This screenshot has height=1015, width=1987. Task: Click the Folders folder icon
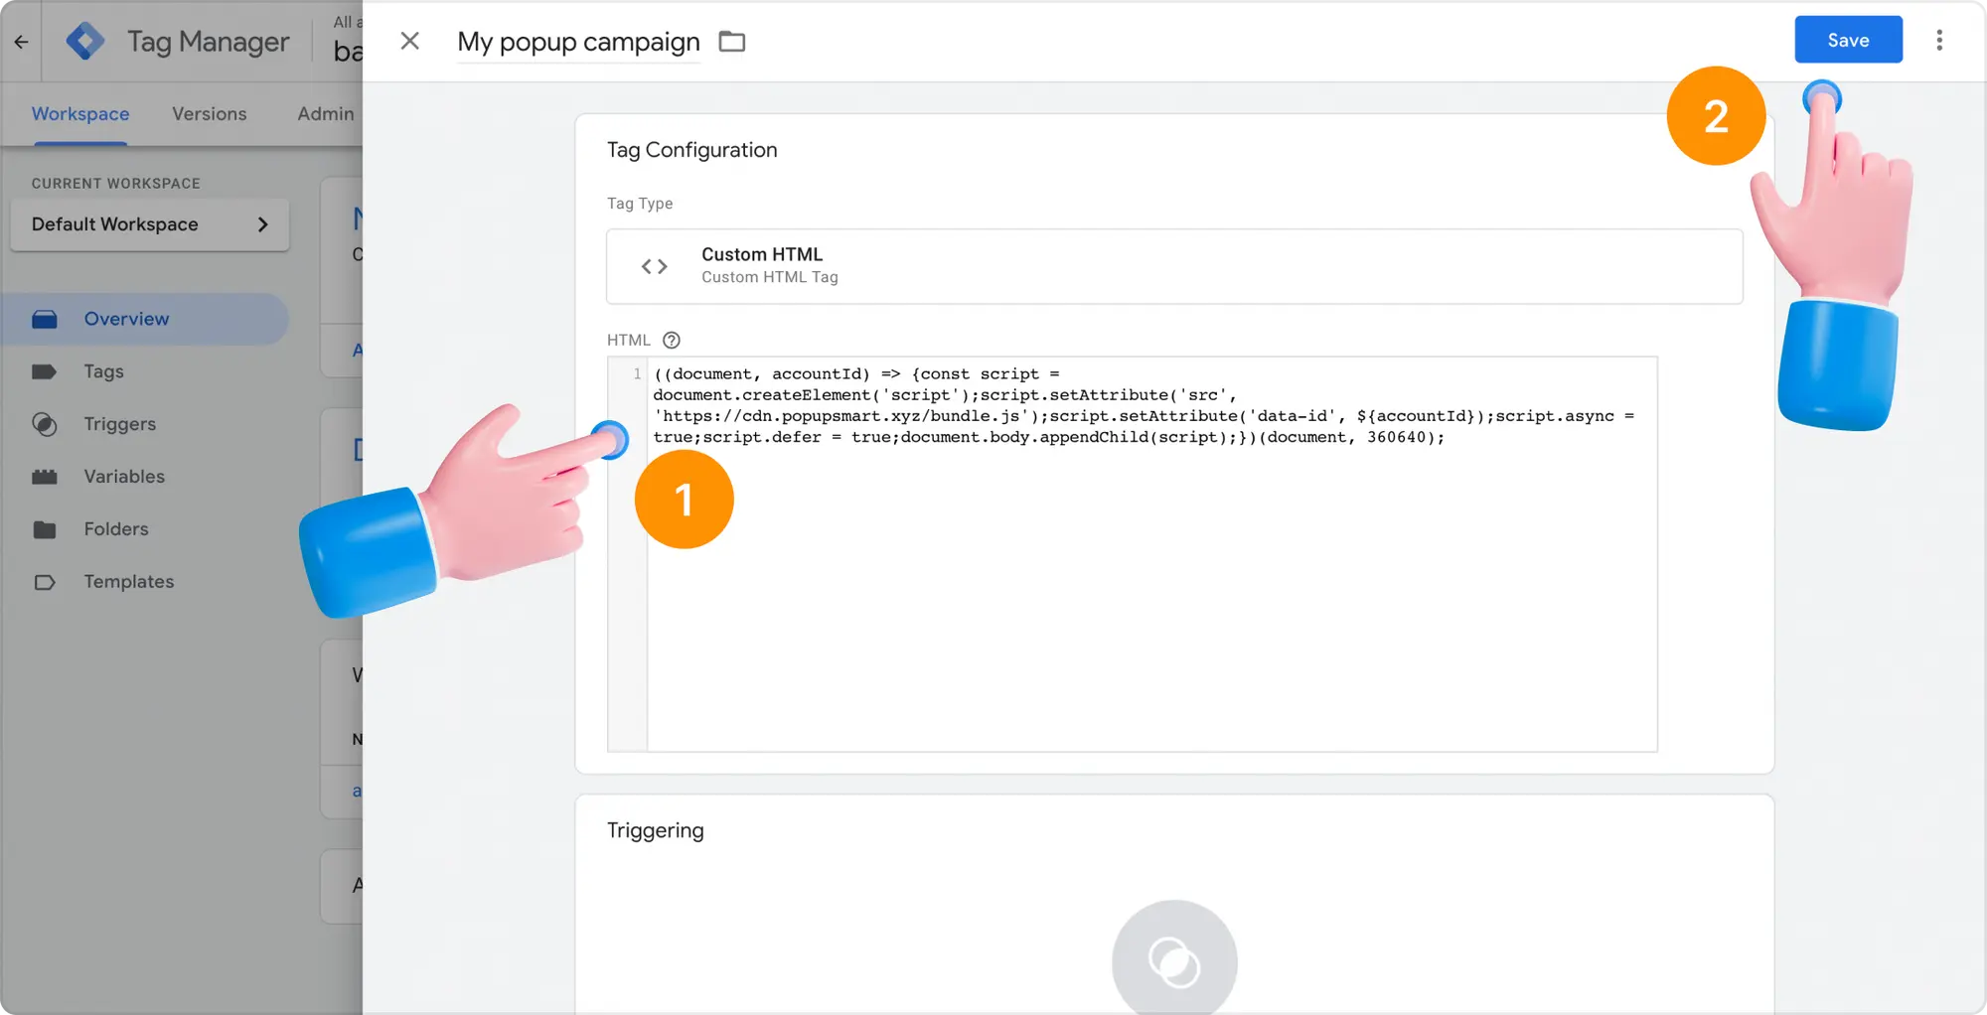point(45,529)
